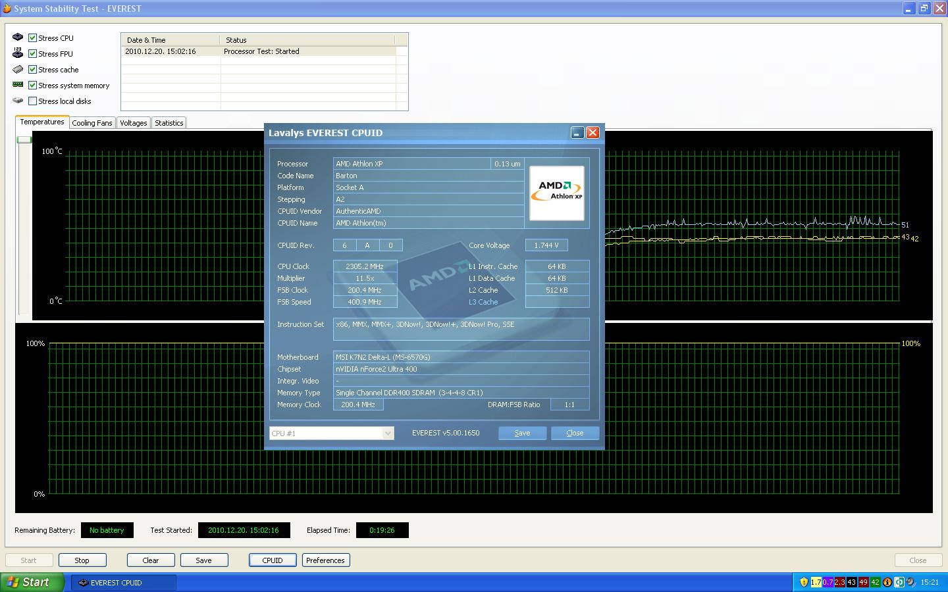
Task: Click the dark red 2.3 sensor tray icon
Action: click(839, 582)
